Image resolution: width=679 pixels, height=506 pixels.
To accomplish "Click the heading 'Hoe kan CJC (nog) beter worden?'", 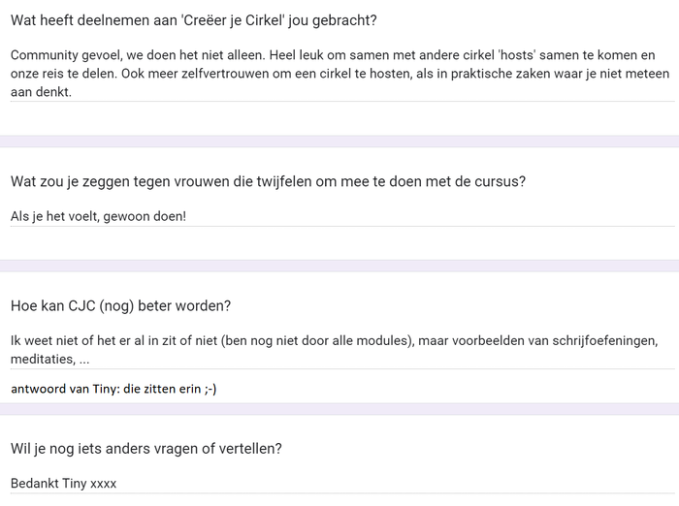I will tap(121, 306).
